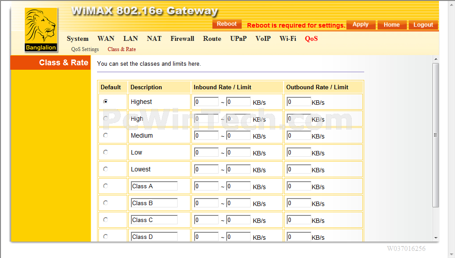
Task: Click the Medium inbound rate field
Action: point(206,135)
